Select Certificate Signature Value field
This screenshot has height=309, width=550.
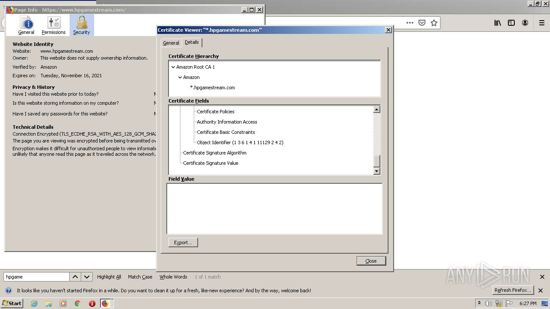(211, 163)
